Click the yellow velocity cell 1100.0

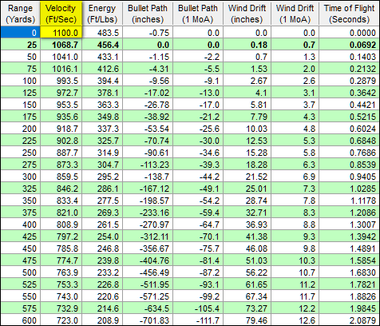pos(61,33)
